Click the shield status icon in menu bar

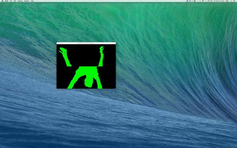point(195,1)
